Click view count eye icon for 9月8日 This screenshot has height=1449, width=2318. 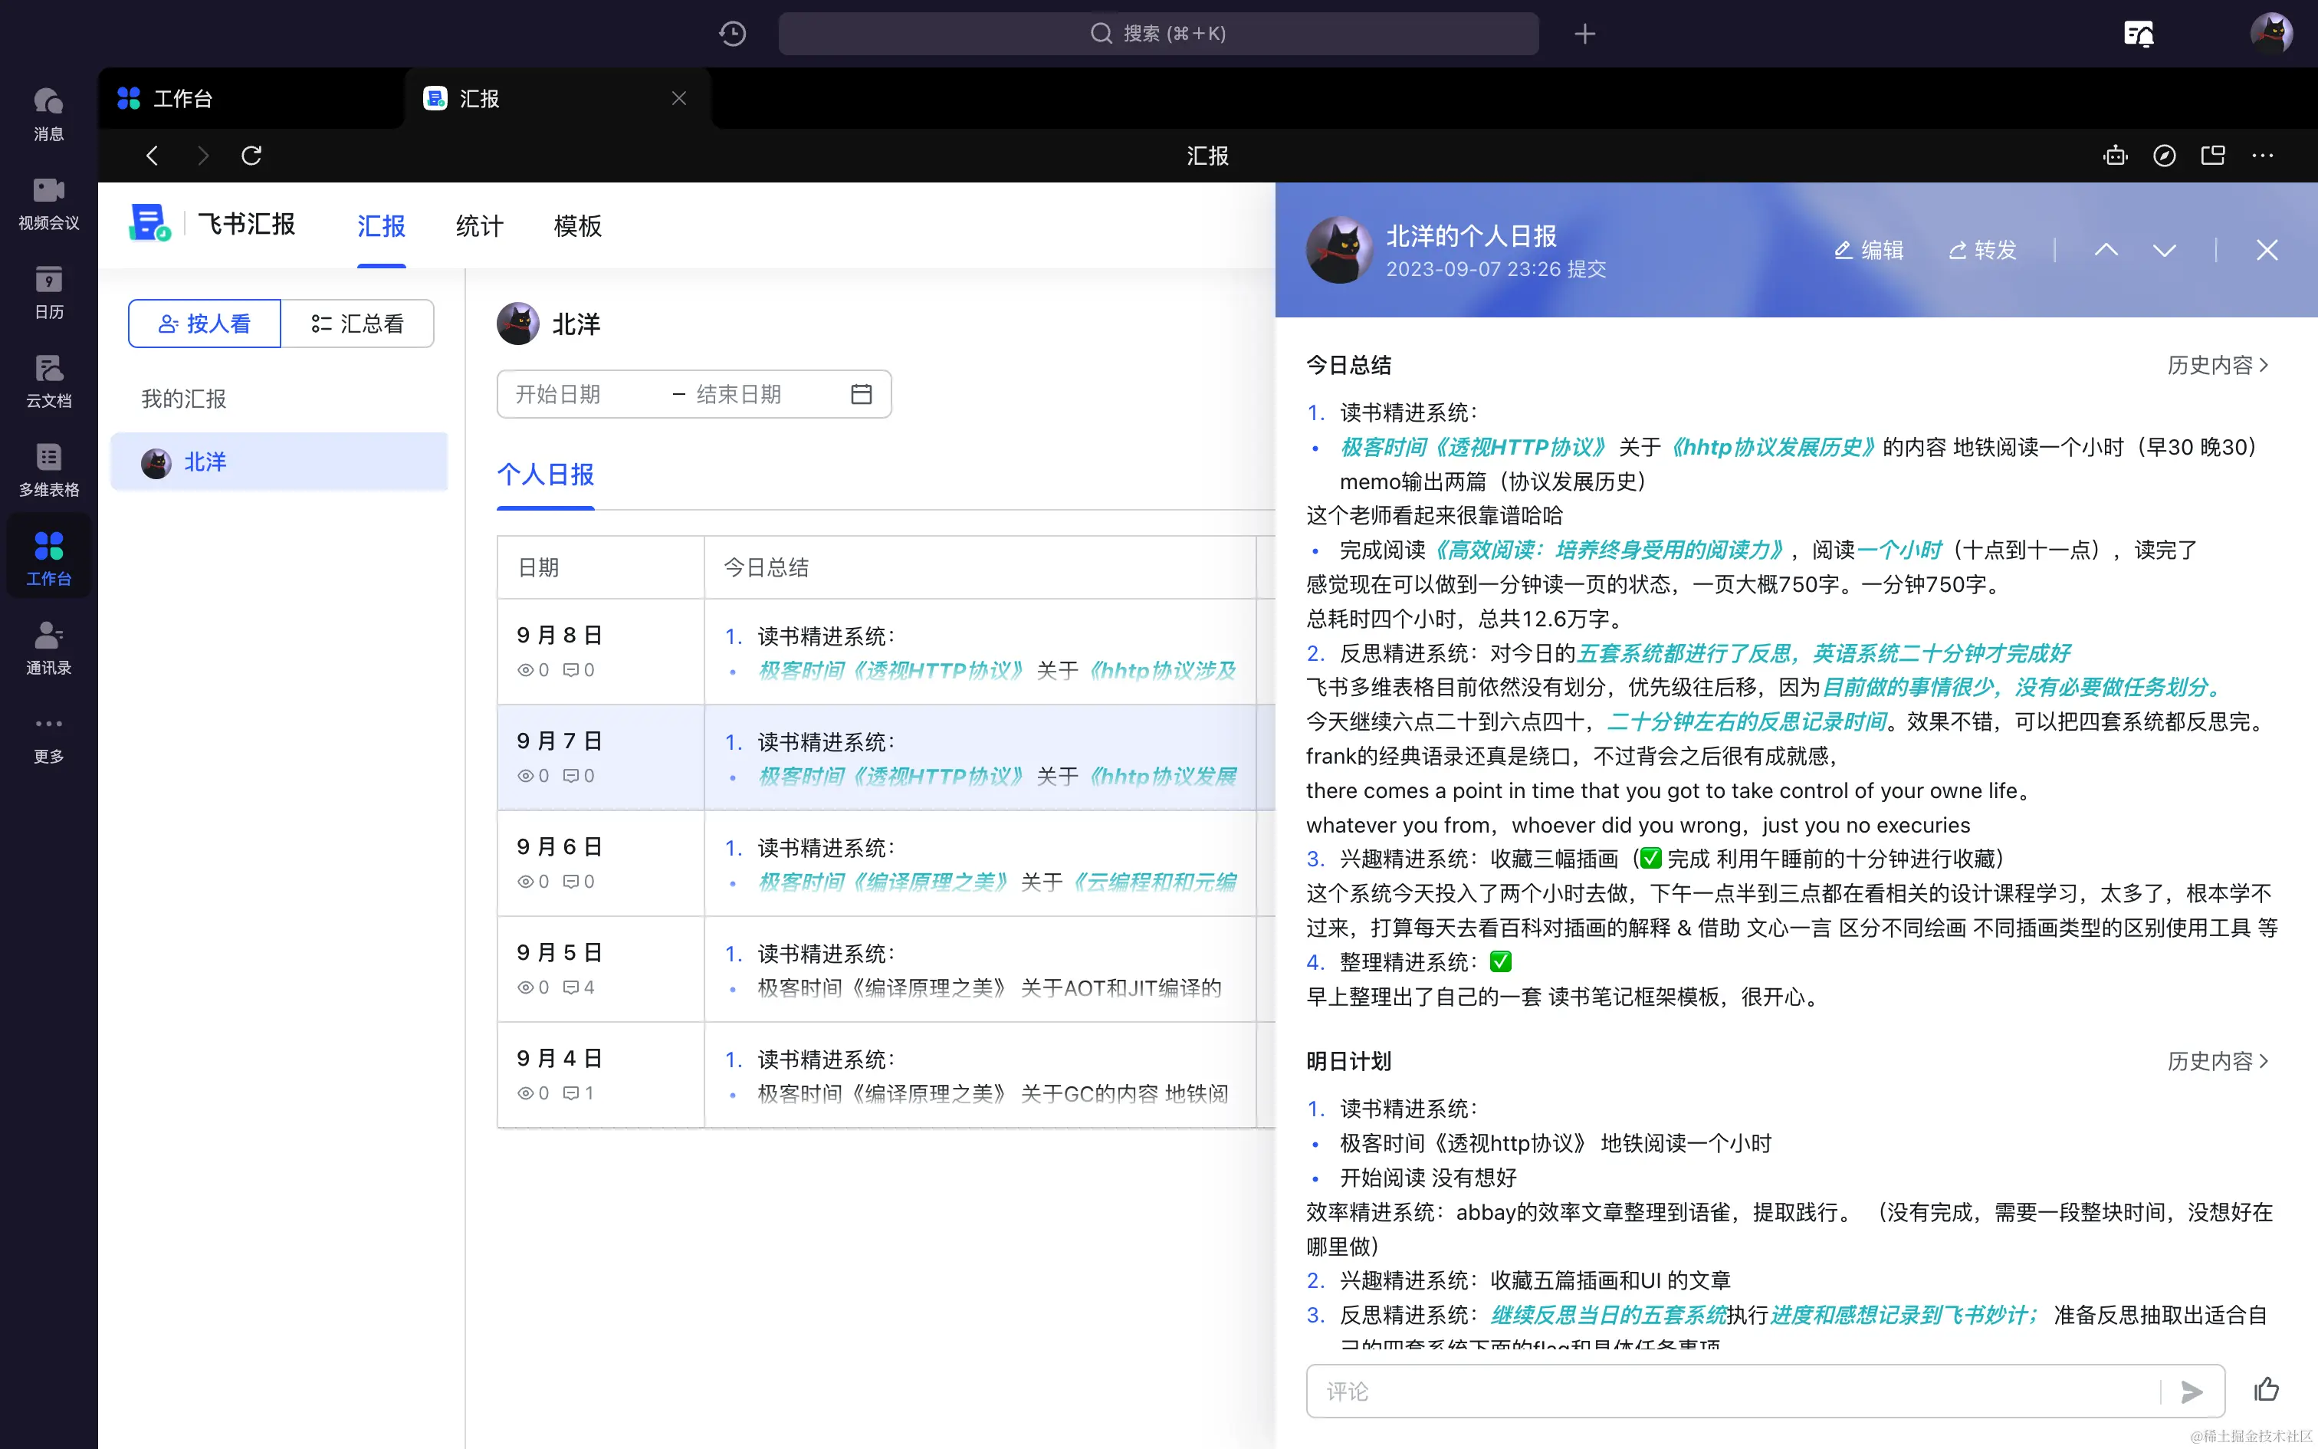tap(526, 670)
